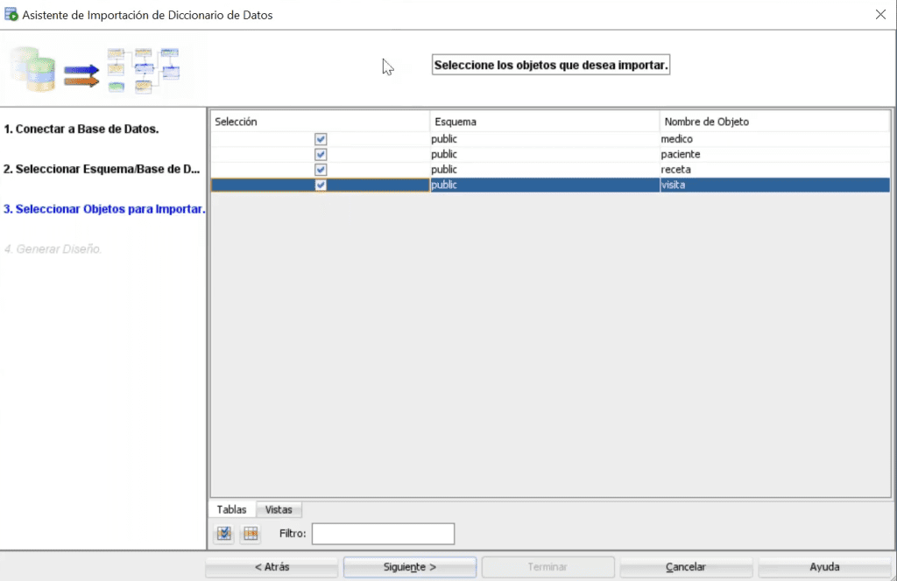This screenshot has width=897, height=581.
Task: Click step 4 Generar Diseño
Action: [x=53, y=249]
